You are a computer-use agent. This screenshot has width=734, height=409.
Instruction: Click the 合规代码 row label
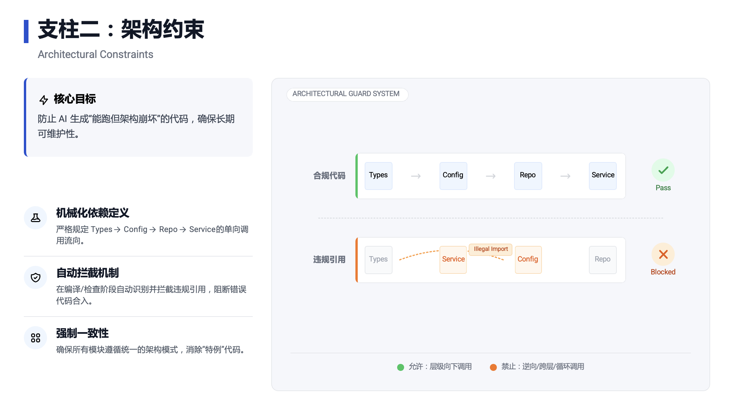tap(329, 176)
